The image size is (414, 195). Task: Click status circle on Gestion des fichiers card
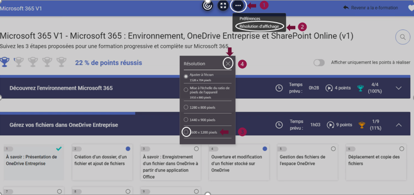click(333, 149)
